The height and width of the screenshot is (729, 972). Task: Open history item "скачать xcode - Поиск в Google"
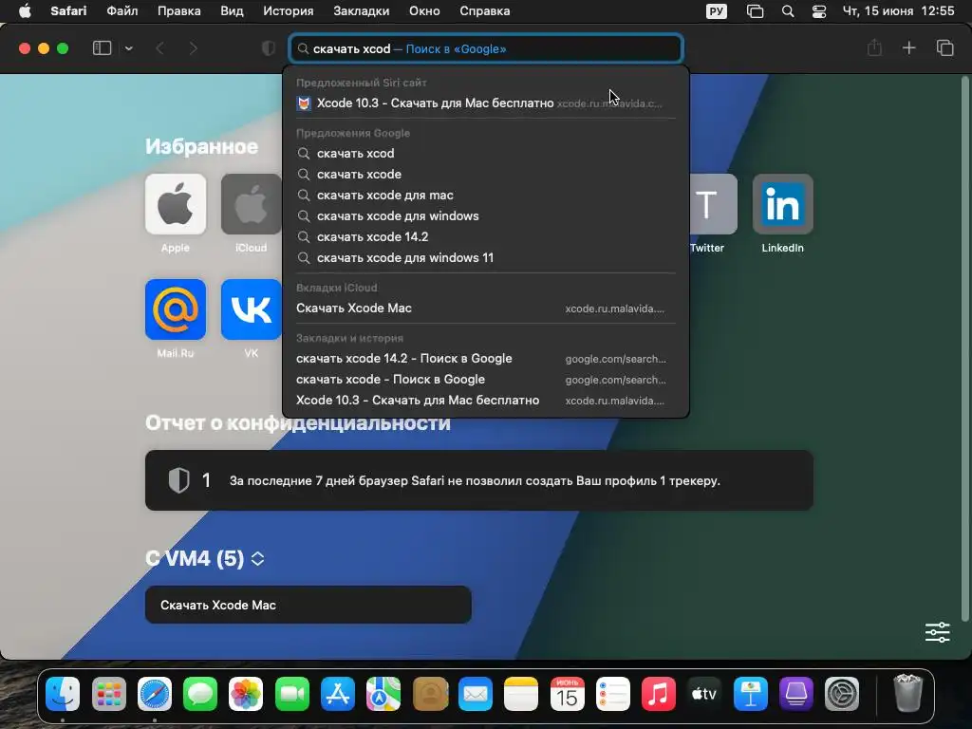click(486, 380)
